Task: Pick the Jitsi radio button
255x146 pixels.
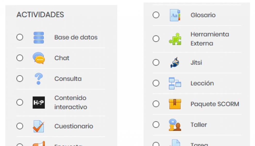Action: (156, 62)
